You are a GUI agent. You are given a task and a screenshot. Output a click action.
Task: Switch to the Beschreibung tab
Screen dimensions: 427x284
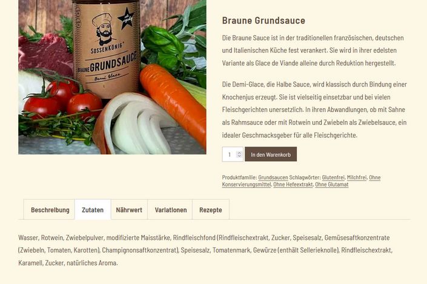pyautogui.click(x=49, y=210)
